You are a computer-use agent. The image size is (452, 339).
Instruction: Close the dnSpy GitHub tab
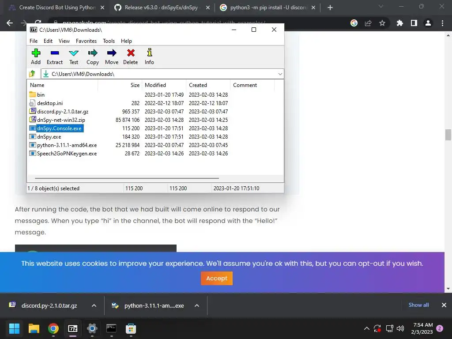coord(207,8)
